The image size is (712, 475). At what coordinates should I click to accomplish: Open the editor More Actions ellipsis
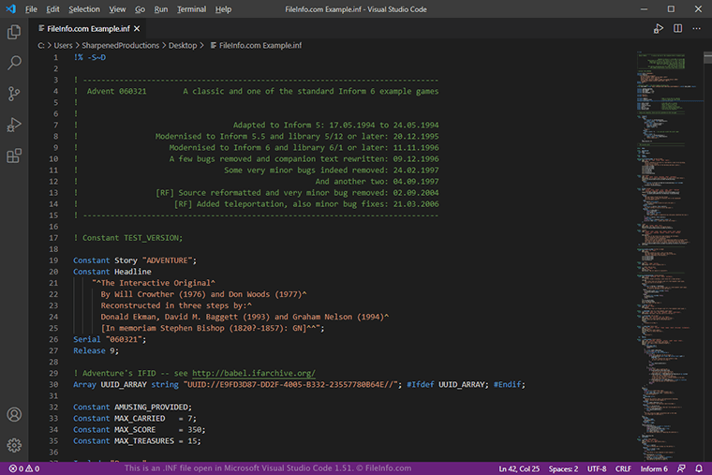pyautogui.click(x=696, y=29)
